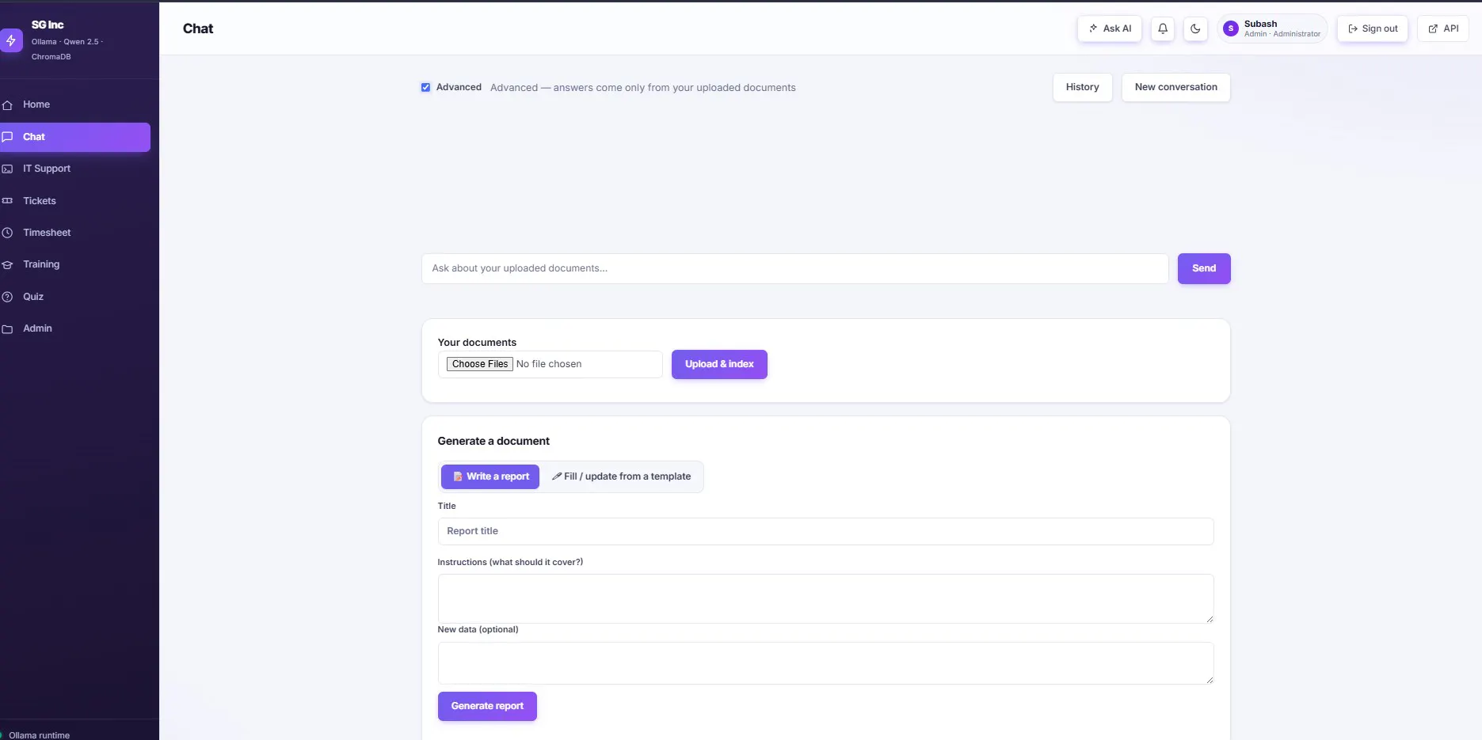The width and height of the screenshot is (1482, 740).
Task: Open notifications bell icon
Action: [x=1163, y=28]
